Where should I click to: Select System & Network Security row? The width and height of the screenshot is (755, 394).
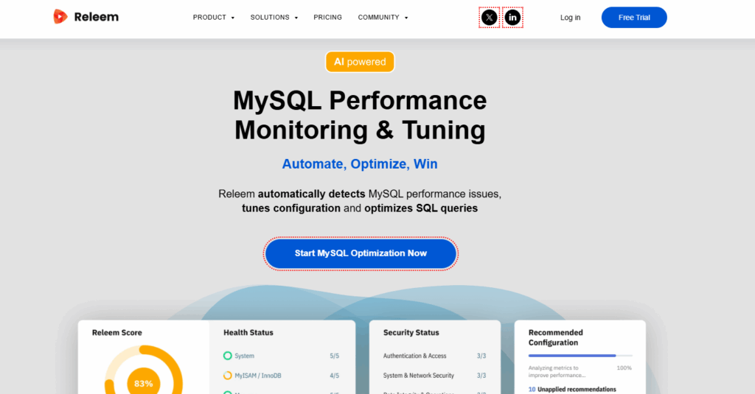coord(434,376)
